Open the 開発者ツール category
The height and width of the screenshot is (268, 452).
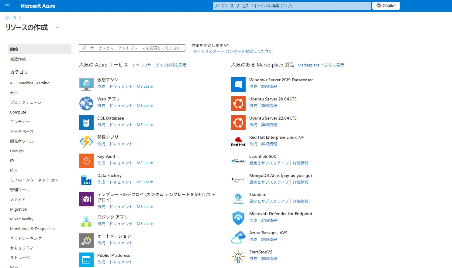click(x=22, y=141)
